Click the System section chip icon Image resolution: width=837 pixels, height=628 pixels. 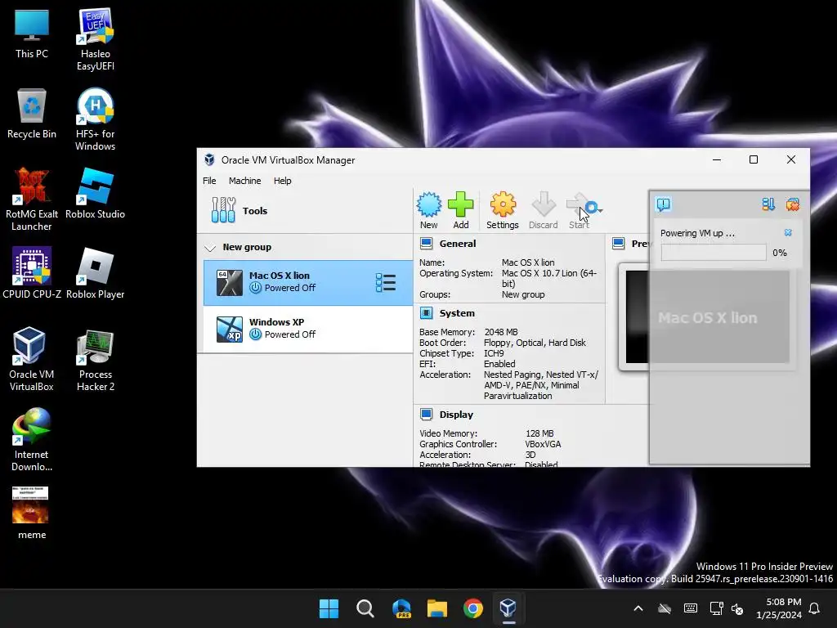point(426,313)
